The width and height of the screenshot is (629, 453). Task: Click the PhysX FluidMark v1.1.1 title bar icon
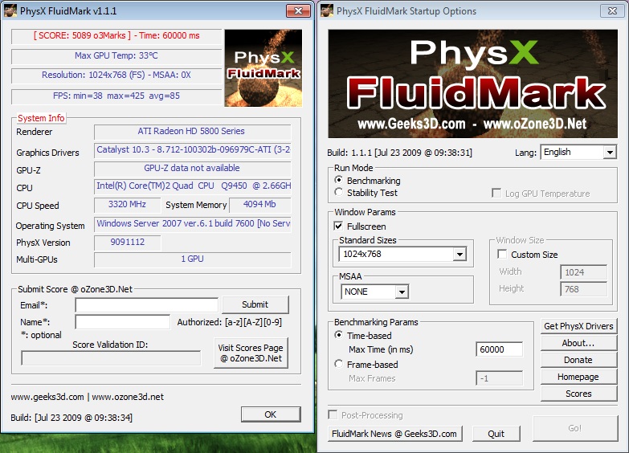pos(10,10)
